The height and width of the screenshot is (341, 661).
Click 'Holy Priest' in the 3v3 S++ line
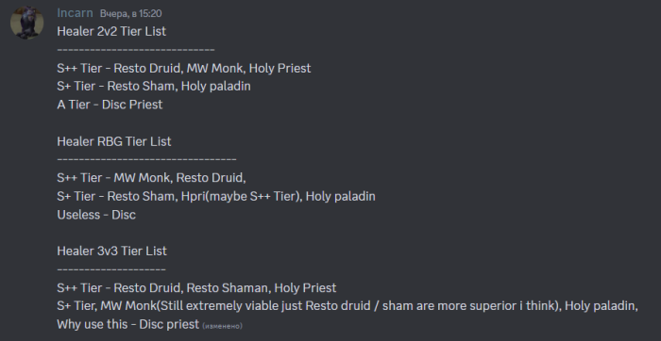pos(305,288)
